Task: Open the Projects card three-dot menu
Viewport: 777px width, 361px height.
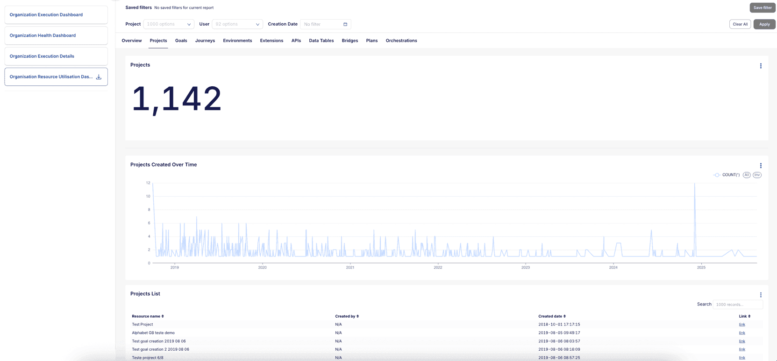Action: pos(760,66)
